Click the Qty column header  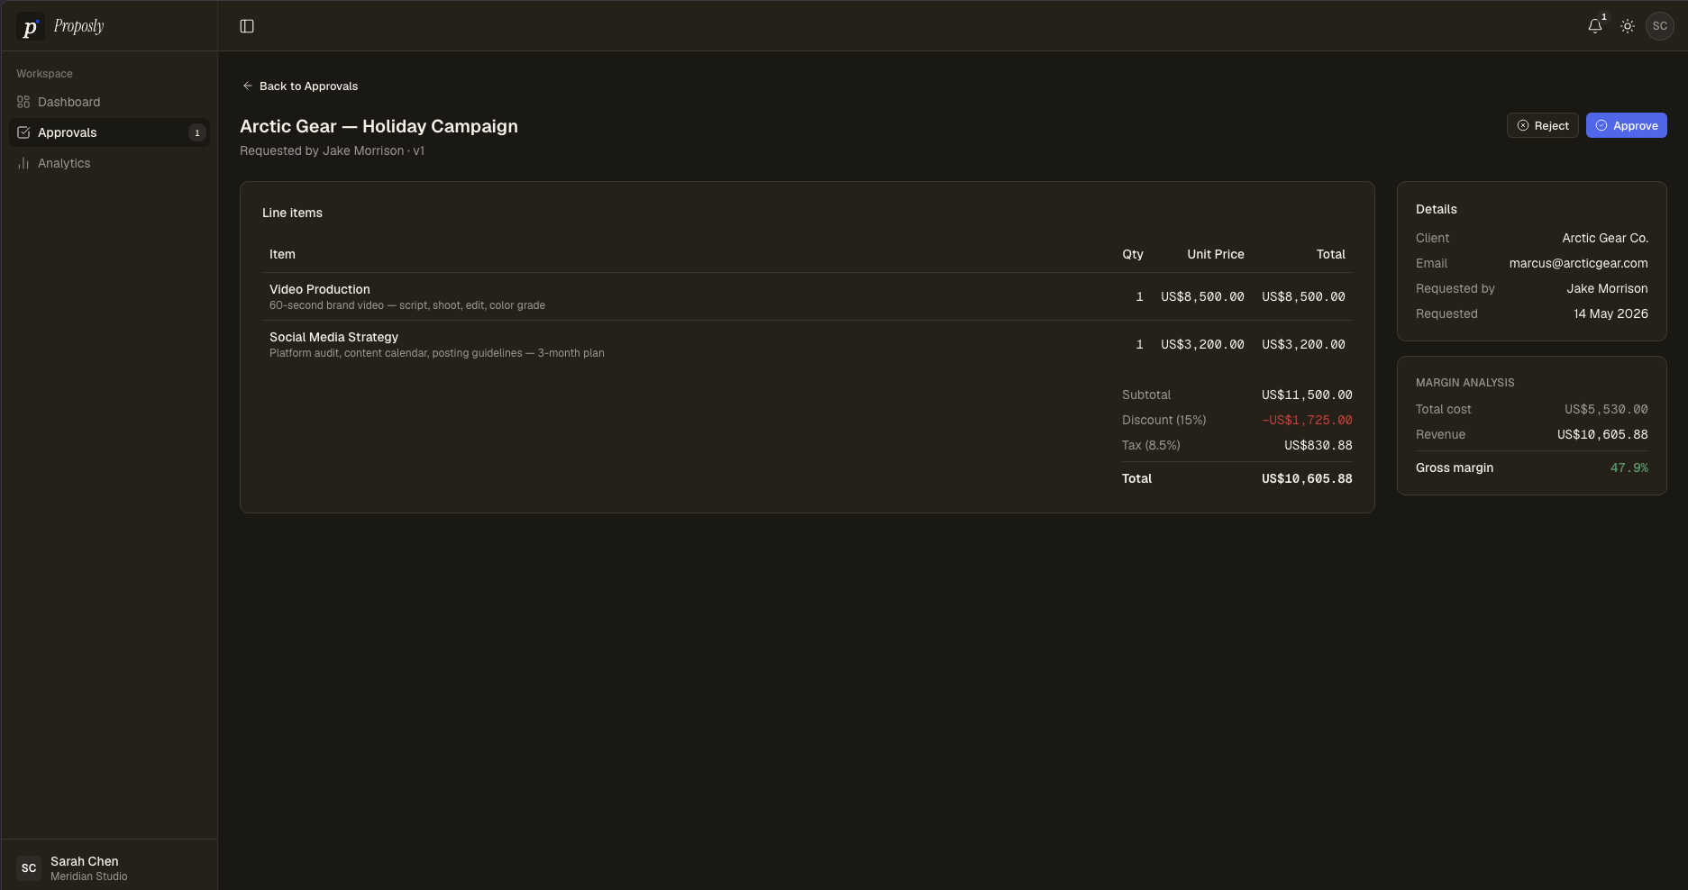pyautogui.click(x=1133, y=254)
